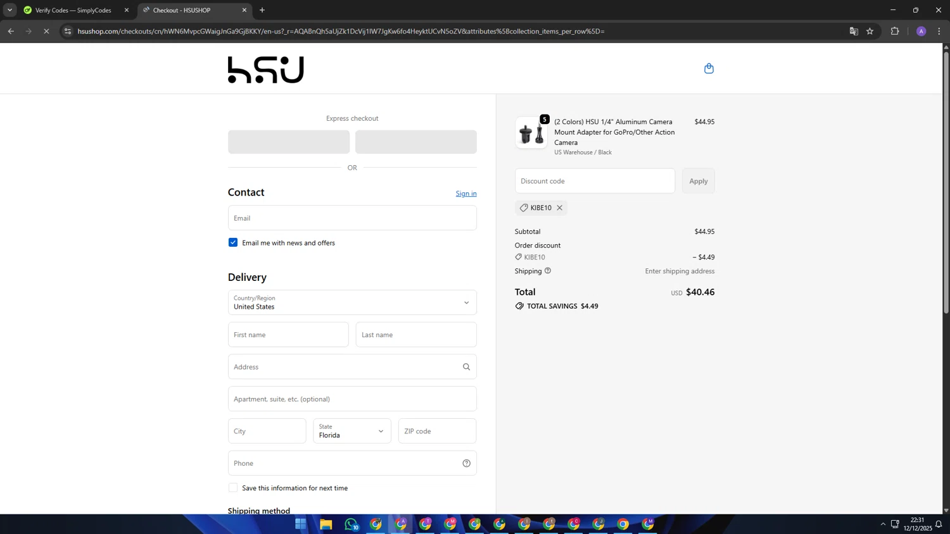Open the browser extensions puzzle icon
The height and width of the screenshot is (534, 950).
click(895, 31)
